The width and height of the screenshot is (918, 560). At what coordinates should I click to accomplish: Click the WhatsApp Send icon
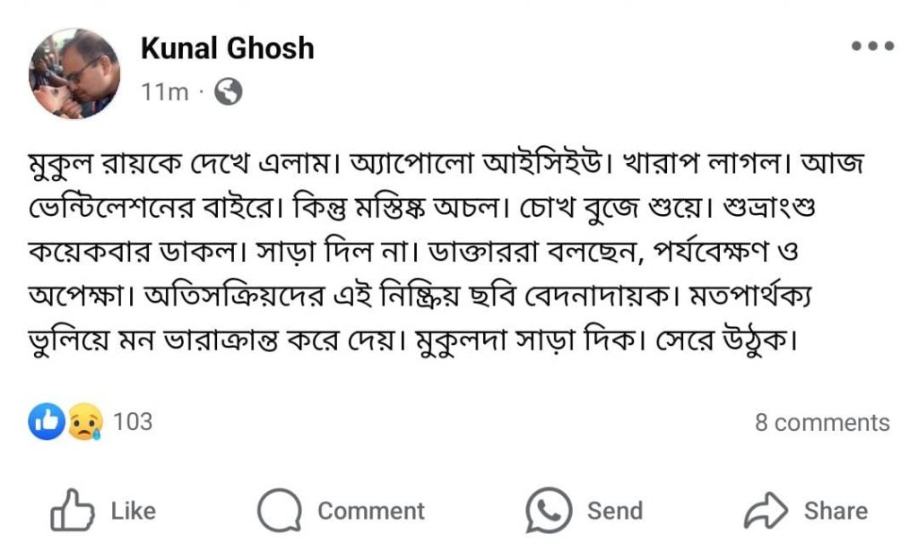coord(549,511)
